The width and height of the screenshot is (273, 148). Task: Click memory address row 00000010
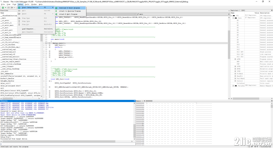tap(140, 105)
